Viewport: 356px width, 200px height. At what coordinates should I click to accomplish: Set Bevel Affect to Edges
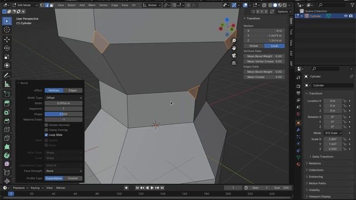[x=73, y=91]
